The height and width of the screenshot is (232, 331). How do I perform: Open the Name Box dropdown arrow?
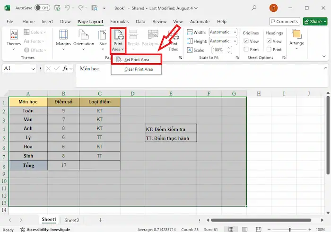(33, 69)
